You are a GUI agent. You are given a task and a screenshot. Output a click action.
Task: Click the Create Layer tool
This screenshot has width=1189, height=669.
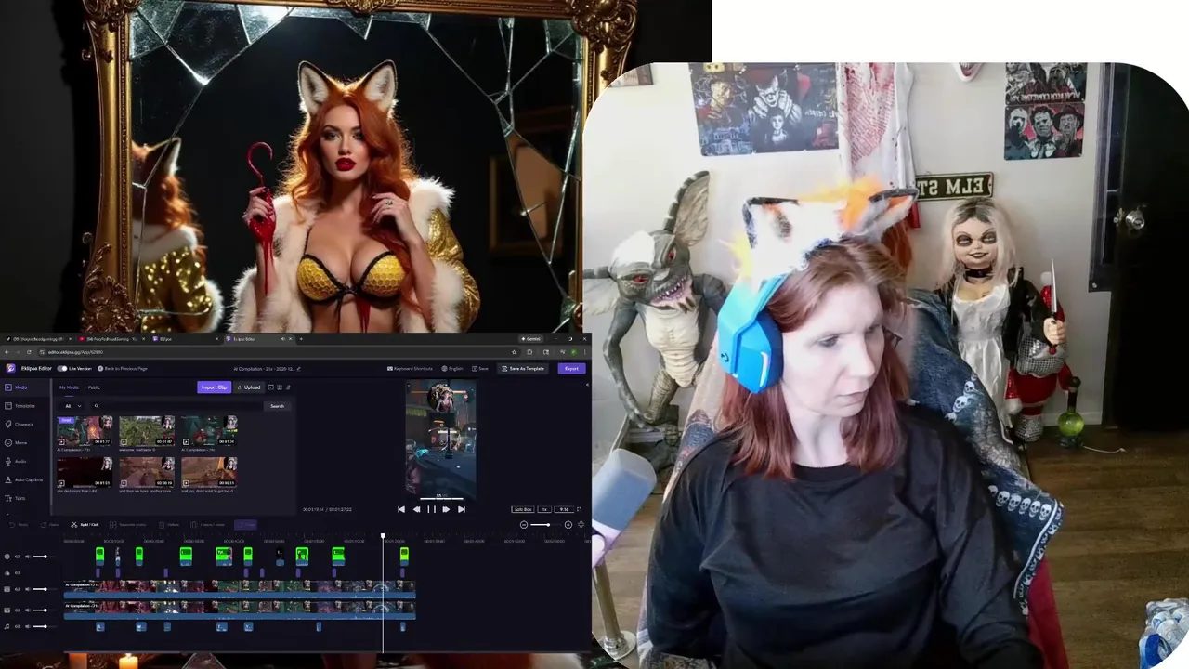pyautogui.click(x=207, y=525)
